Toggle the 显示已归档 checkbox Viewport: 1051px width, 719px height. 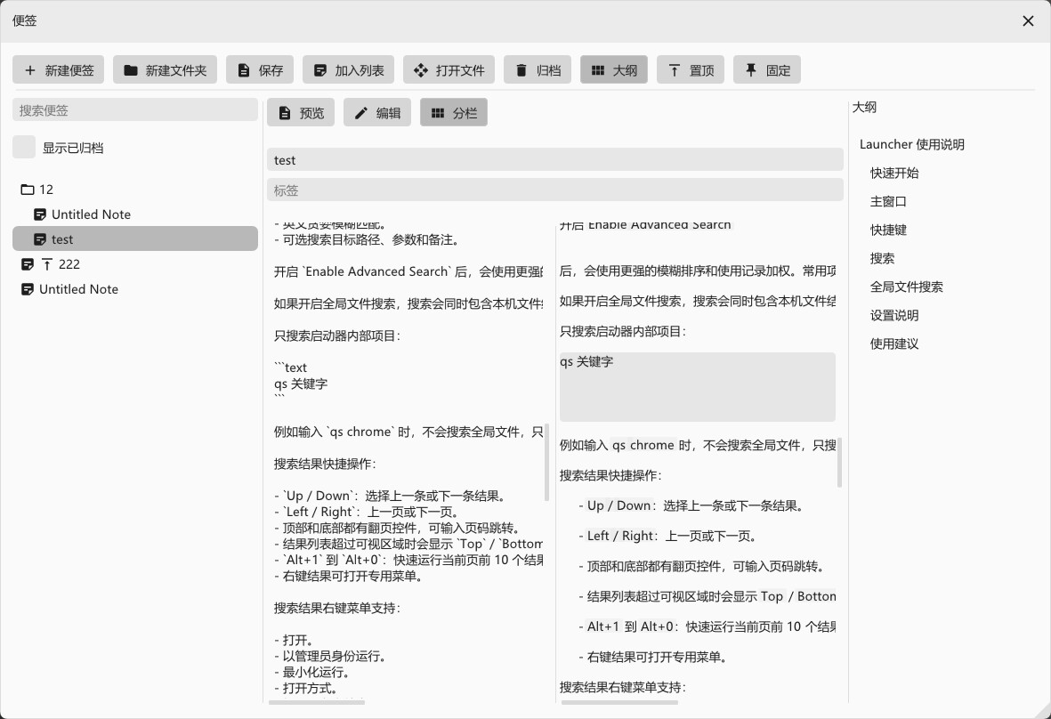[x=24, y=148]
